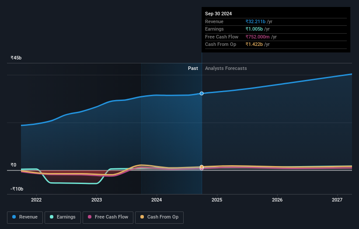The width and height of the screenshot is (359, 229).
Task: Click the Analysts Forecasts label
Action: (x=226, y=68)
